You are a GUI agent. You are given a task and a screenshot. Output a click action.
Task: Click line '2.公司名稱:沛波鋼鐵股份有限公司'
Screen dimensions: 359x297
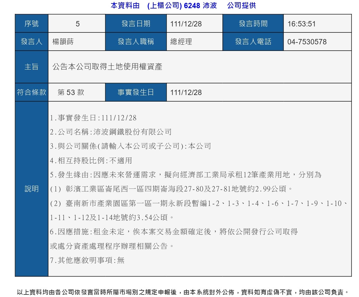point(111,132)
